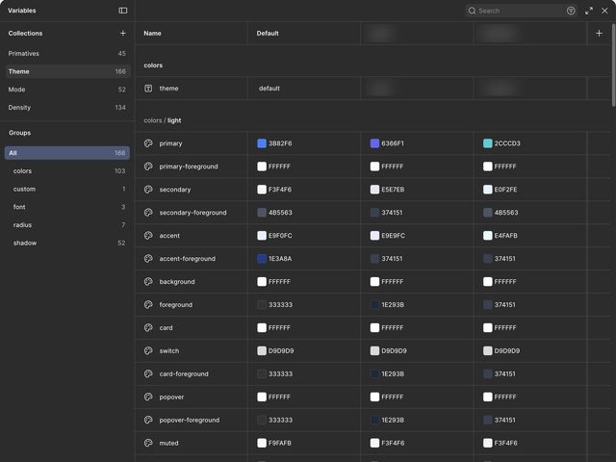Open the 2CCCD3 primary color swatch

(x=488, y=143)
